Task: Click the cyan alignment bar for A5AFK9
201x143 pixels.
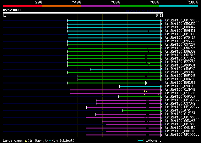Action: click(126, 69)
